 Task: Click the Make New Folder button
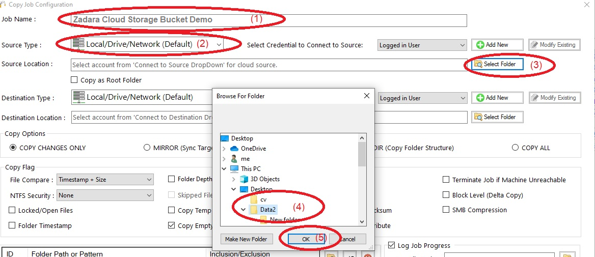(x=247, y=239)
